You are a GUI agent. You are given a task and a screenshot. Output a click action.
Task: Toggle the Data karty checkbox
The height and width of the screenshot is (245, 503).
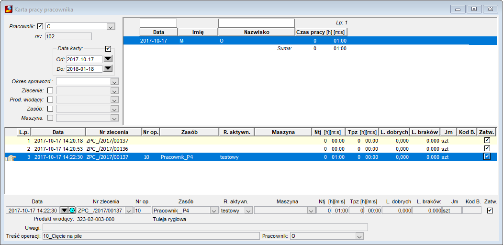108,49
